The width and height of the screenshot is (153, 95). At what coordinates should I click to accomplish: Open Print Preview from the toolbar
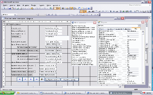click(21, 8)
